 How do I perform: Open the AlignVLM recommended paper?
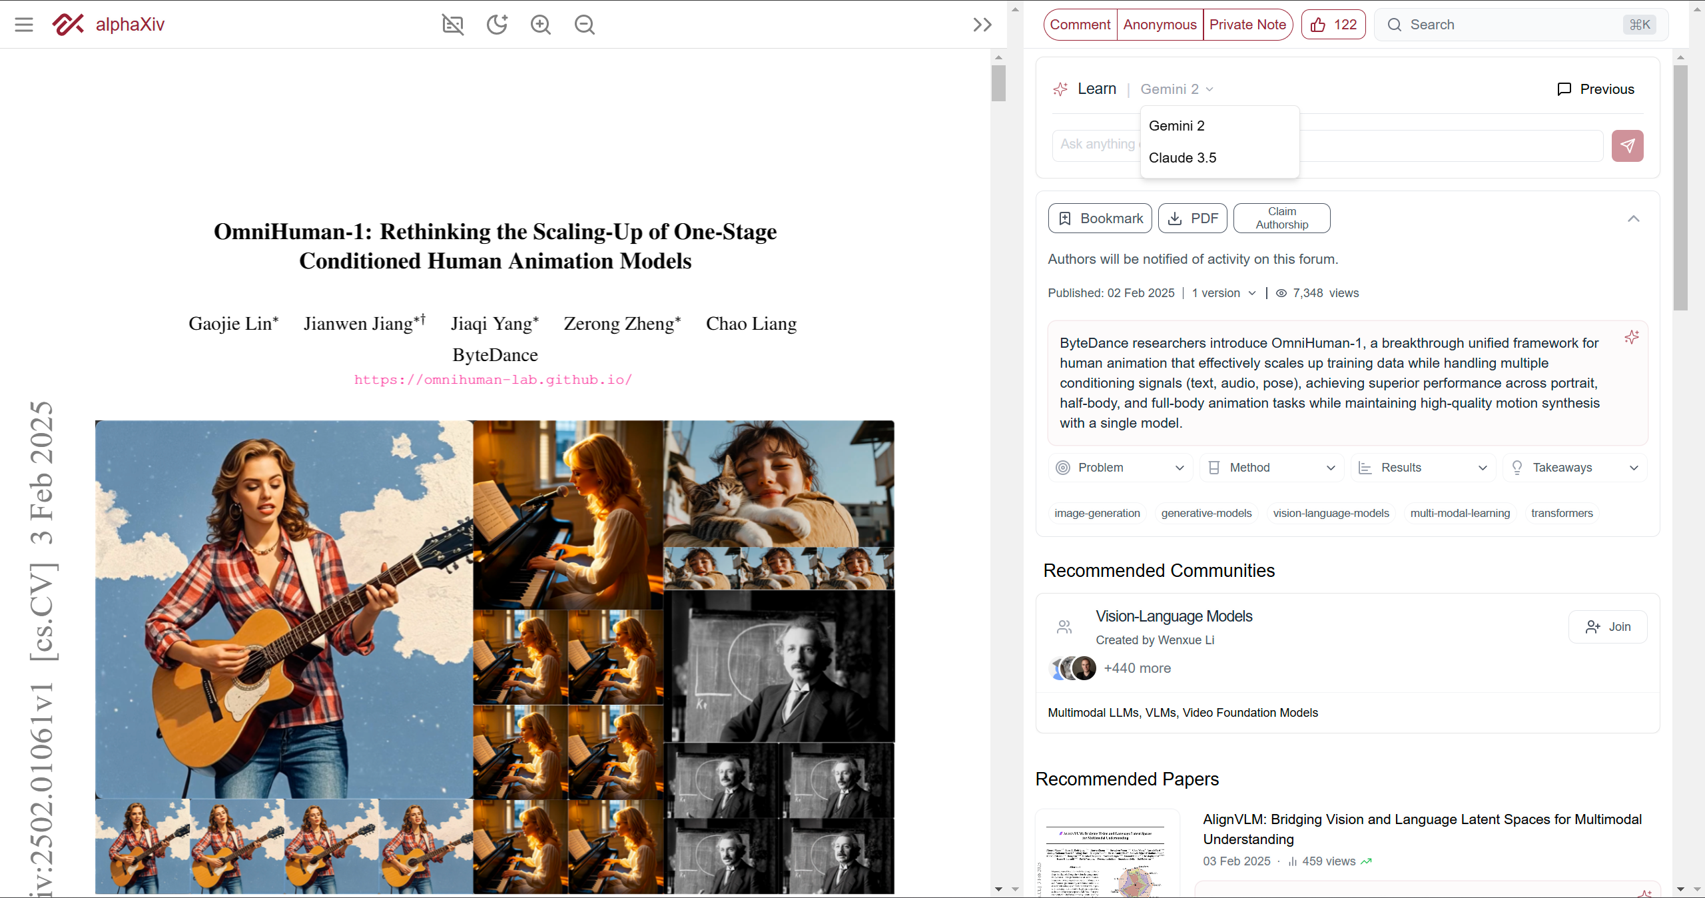(1422, 829)
